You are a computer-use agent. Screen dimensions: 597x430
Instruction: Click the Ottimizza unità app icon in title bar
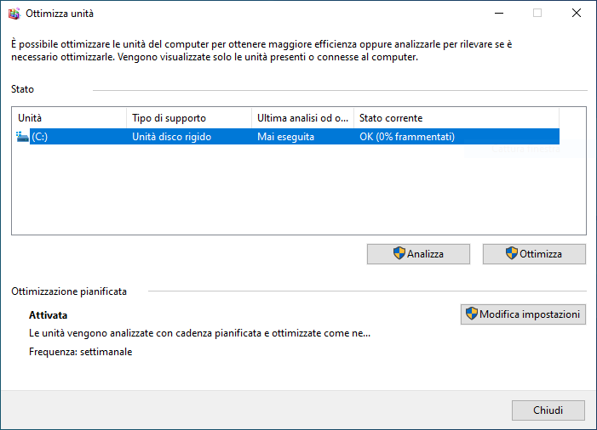tap(13, 14)
